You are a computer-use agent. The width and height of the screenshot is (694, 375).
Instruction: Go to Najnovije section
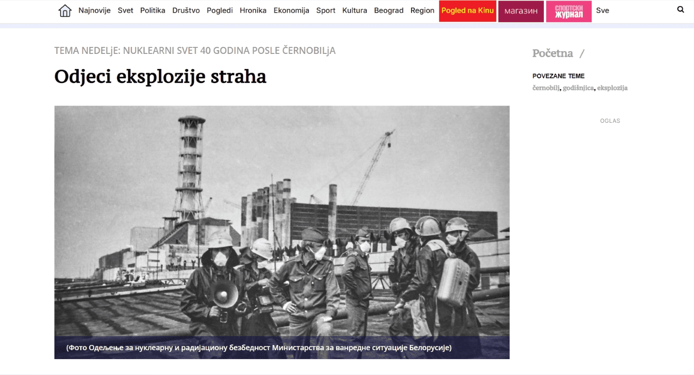tap(94, 10)
